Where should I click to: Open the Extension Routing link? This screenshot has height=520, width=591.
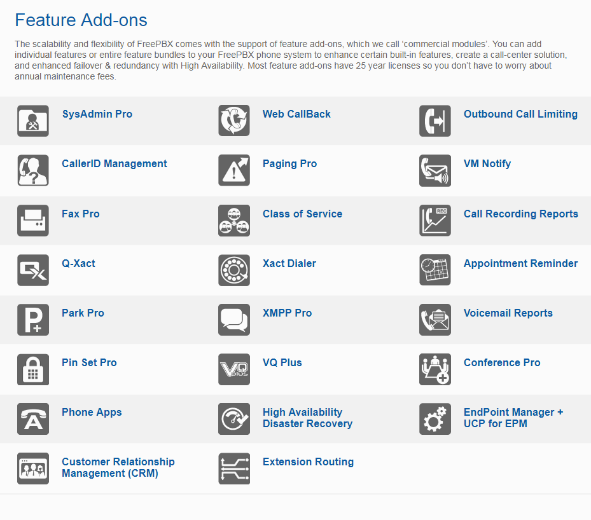tap(309, 462)
